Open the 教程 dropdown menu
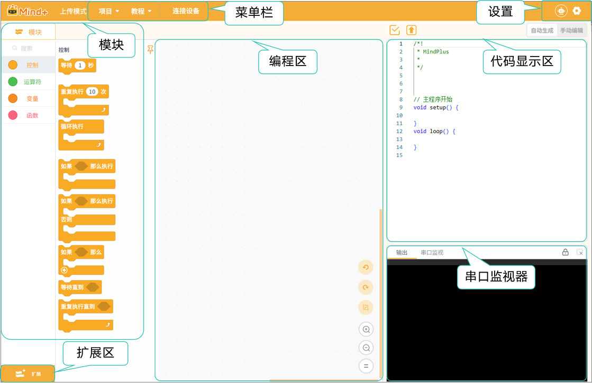592x383 pixels. [141, 11]
